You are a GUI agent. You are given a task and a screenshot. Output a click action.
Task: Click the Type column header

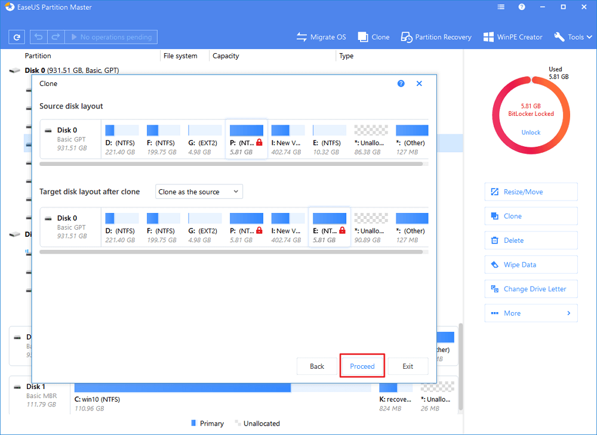click(346, 55)
